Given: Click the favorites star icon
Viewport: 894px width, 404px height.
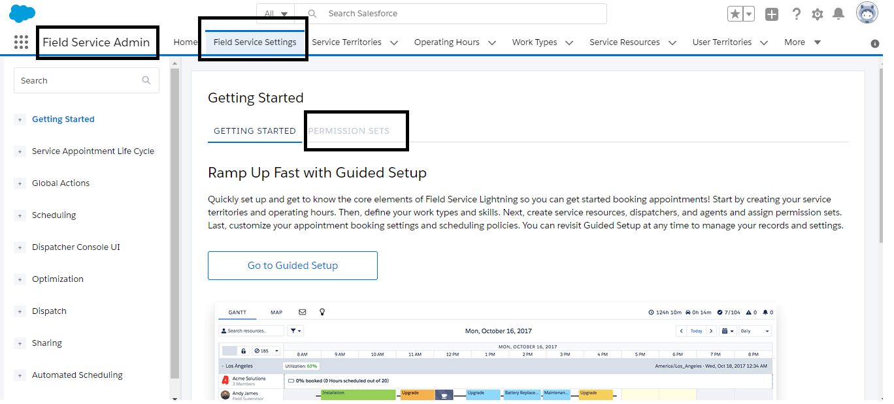Looking at the screenshot, I should [735, 14].
